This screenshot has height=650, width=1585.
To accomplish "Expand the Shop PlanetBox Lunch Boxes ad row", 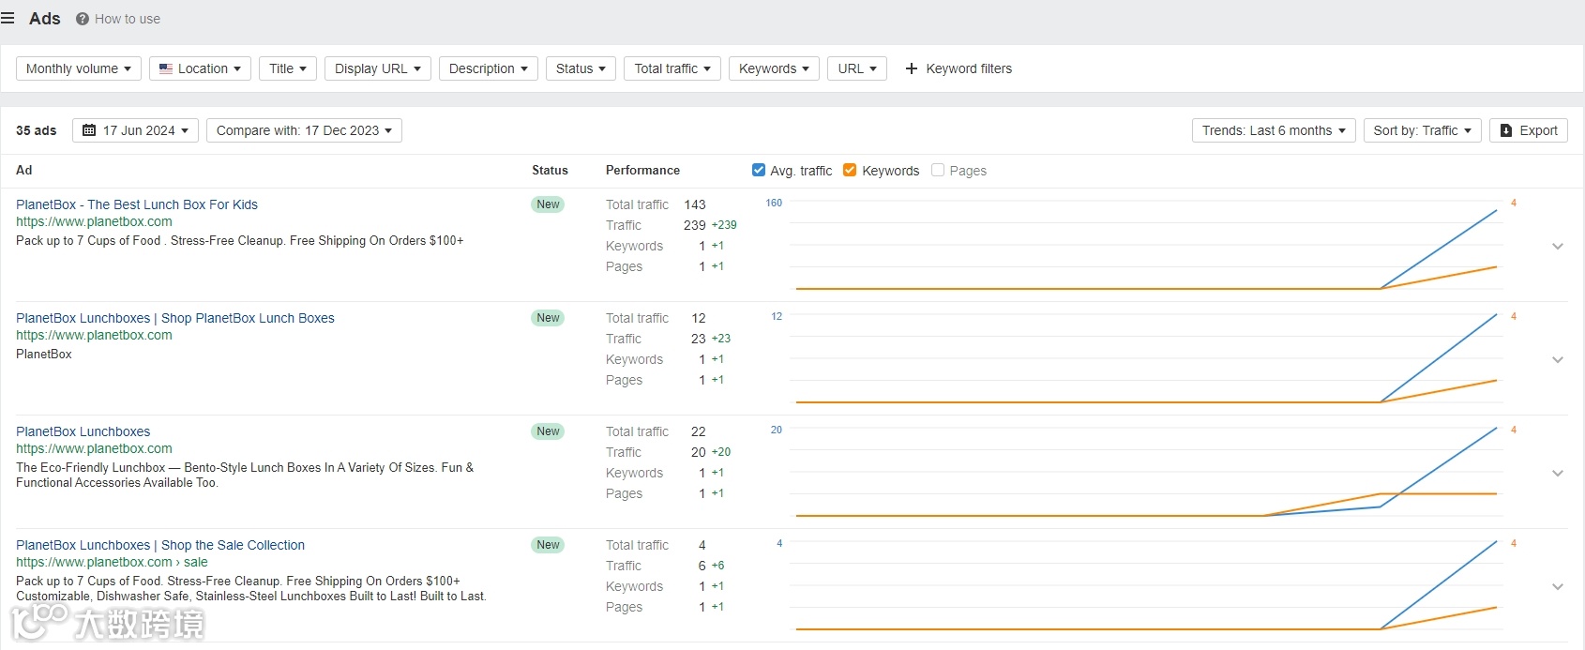I will point(1558,359).
